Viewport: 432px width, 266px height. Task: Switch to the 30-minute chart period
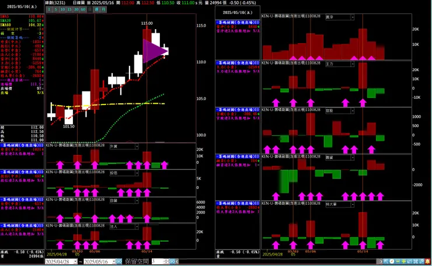pos(76,9)
